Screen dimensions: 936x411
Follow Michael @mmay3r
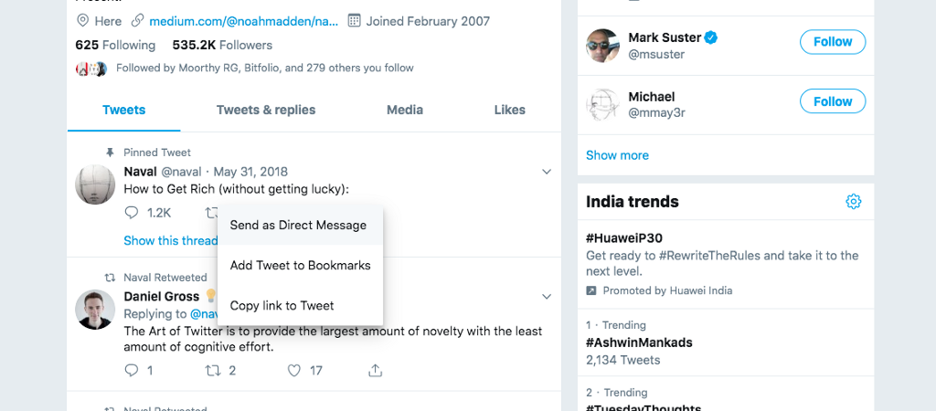832,102
